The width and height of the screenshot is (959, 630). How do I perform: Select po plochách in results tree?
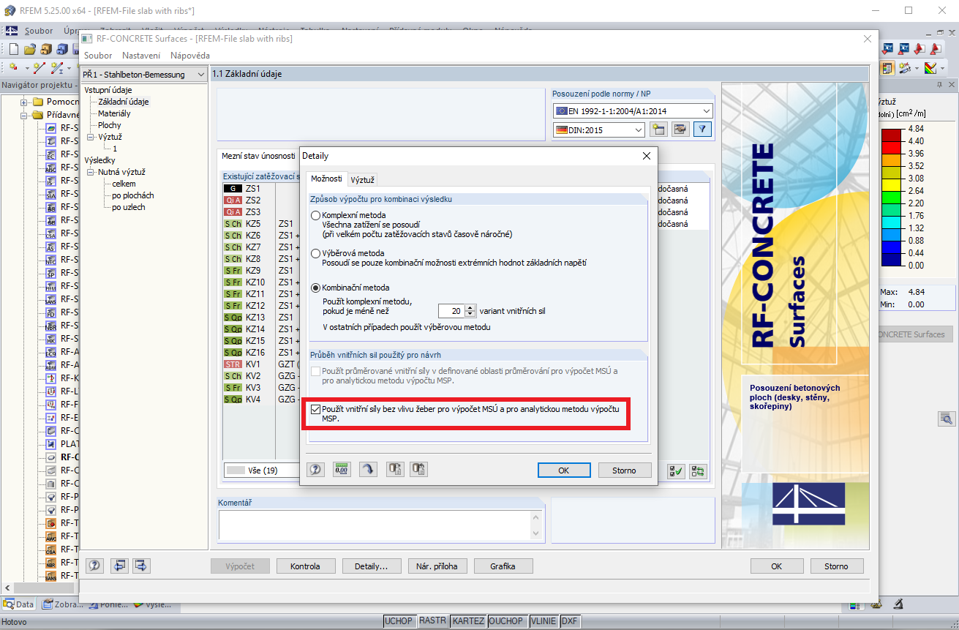[133, 195]
